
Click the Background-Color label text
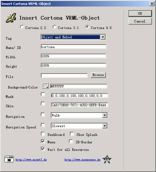(23, 87)
